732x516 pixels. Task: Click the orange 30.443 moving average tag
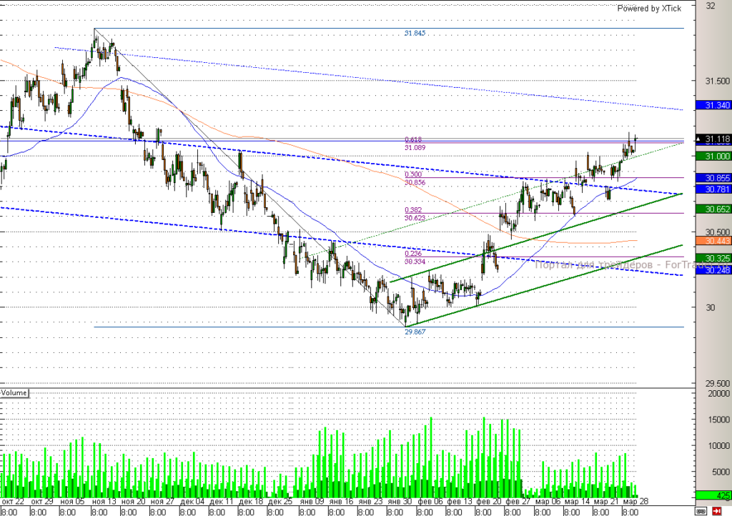coord(713,241)
